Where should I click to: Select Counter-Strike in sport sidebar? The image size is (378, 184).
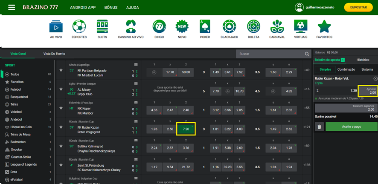click(28, 157)
